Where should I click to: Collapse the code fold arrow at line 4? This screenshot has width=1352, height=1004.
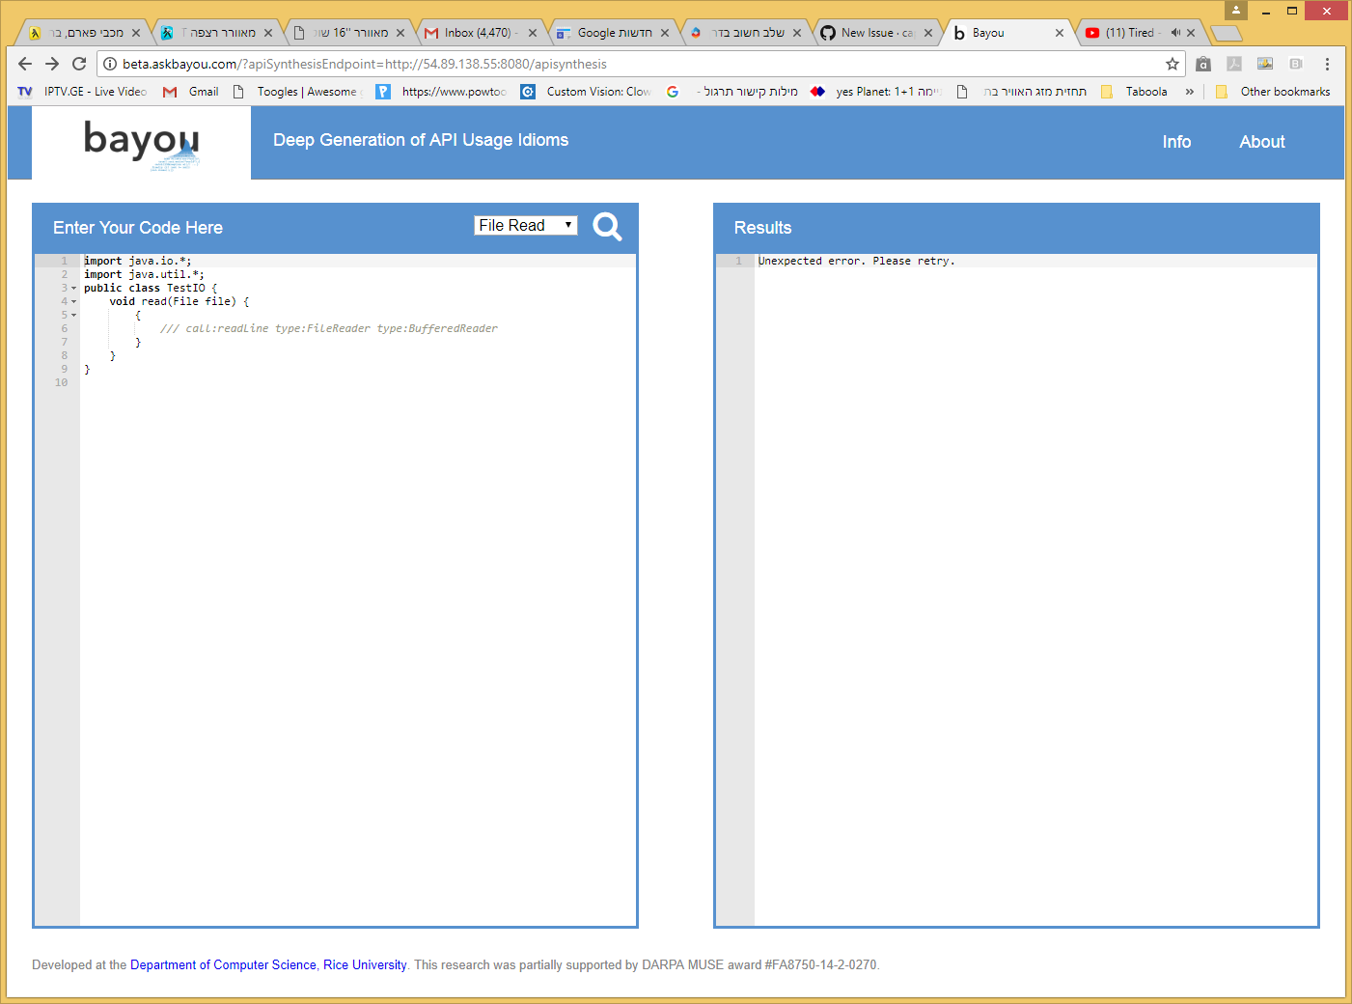74,301
